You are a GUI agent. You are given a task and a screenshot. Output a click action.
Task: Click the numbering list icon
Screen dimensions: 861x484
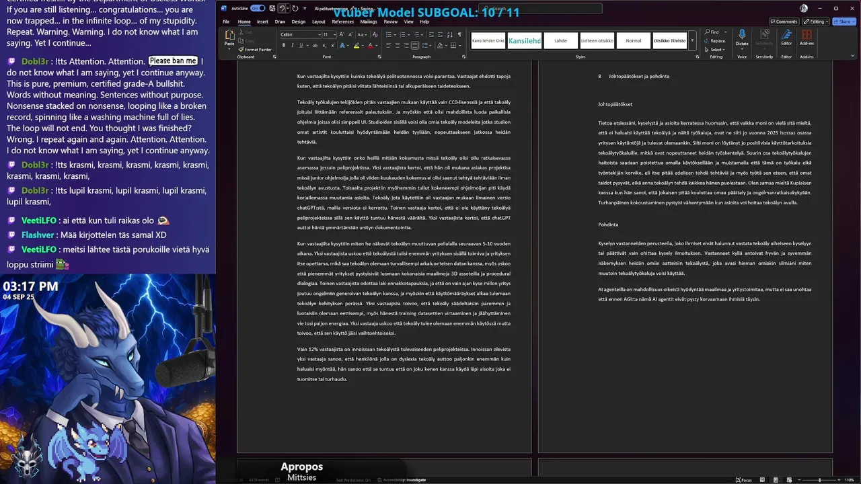pos(402,34)
